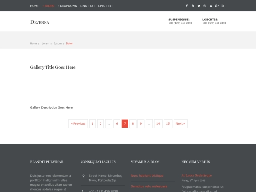Go to pagination page 8
The image size is (256, 192).
(133, 124)
